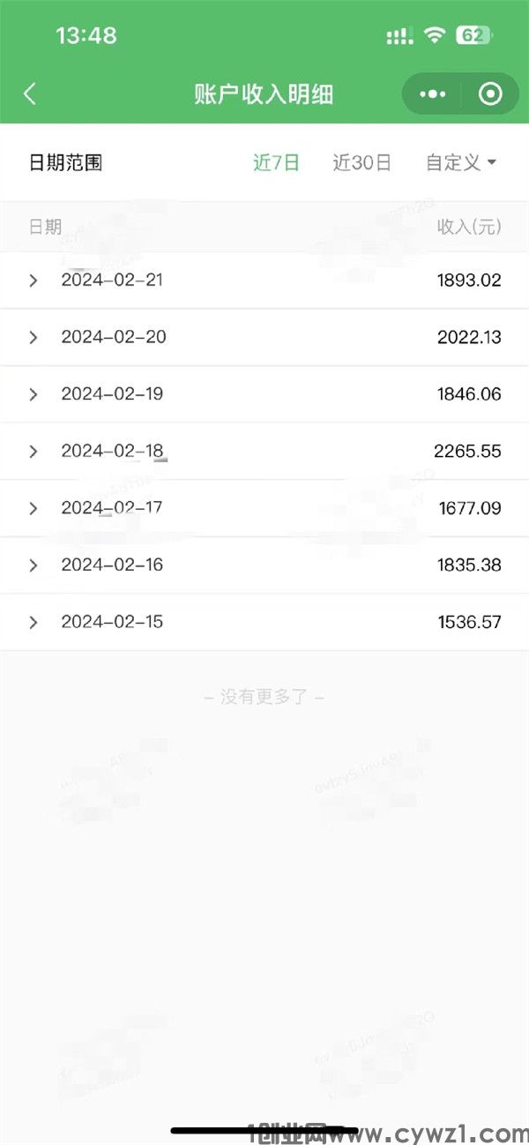The height and width of the screenshot is (1145, 529).
Task: Expand details for 2024-02-18
Action: click(x=34, y=451)
